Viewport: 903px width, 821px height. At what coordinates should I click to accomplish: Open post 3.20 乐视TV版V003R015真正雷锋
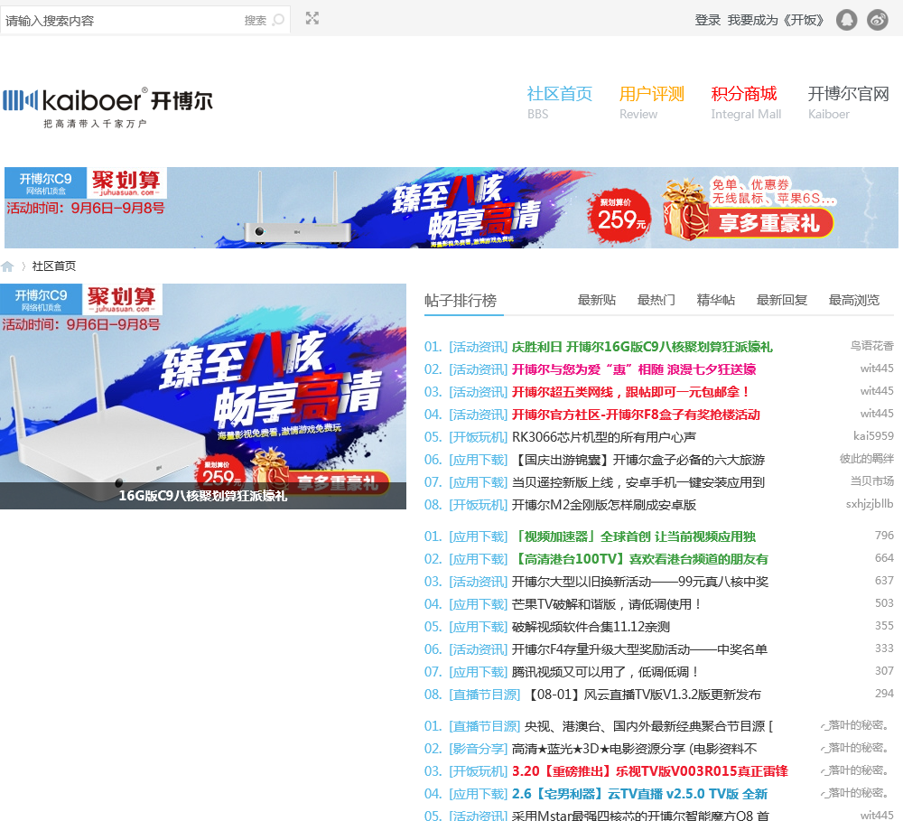(649, 771)
